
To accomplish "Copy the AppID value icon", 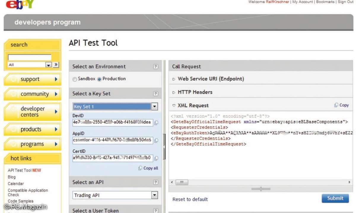I will coord(156,140).
